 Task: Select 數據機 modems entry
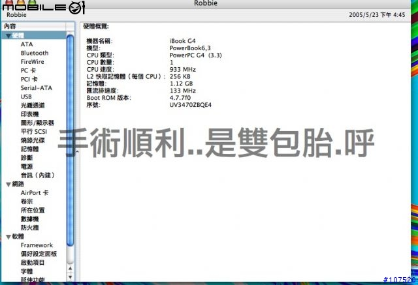click(x=29, y=219)
